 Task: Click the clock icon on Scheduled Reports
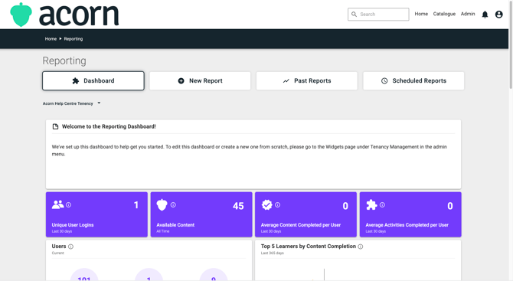coord(384,81)
